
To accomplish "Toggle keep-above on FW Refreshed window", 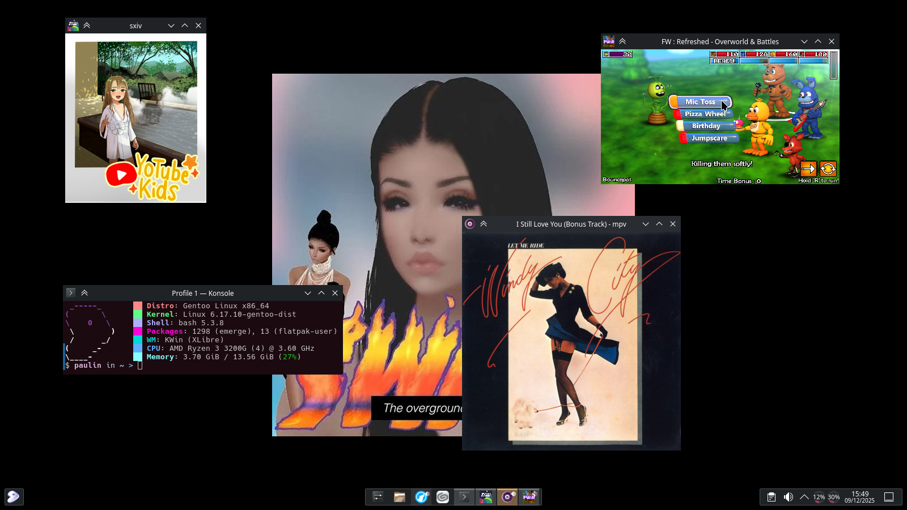I will tap(622, 41).
